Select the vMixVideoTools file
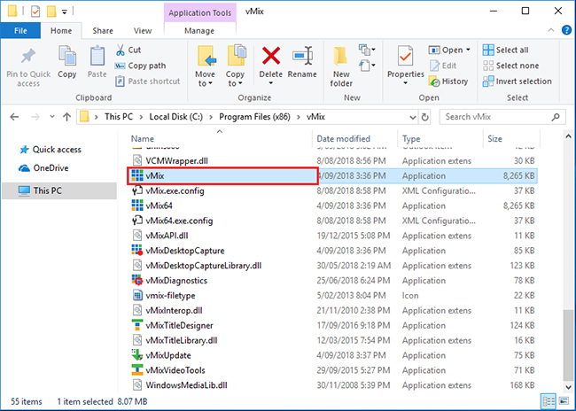Screen dimensions: 576x411 [176, 370]
